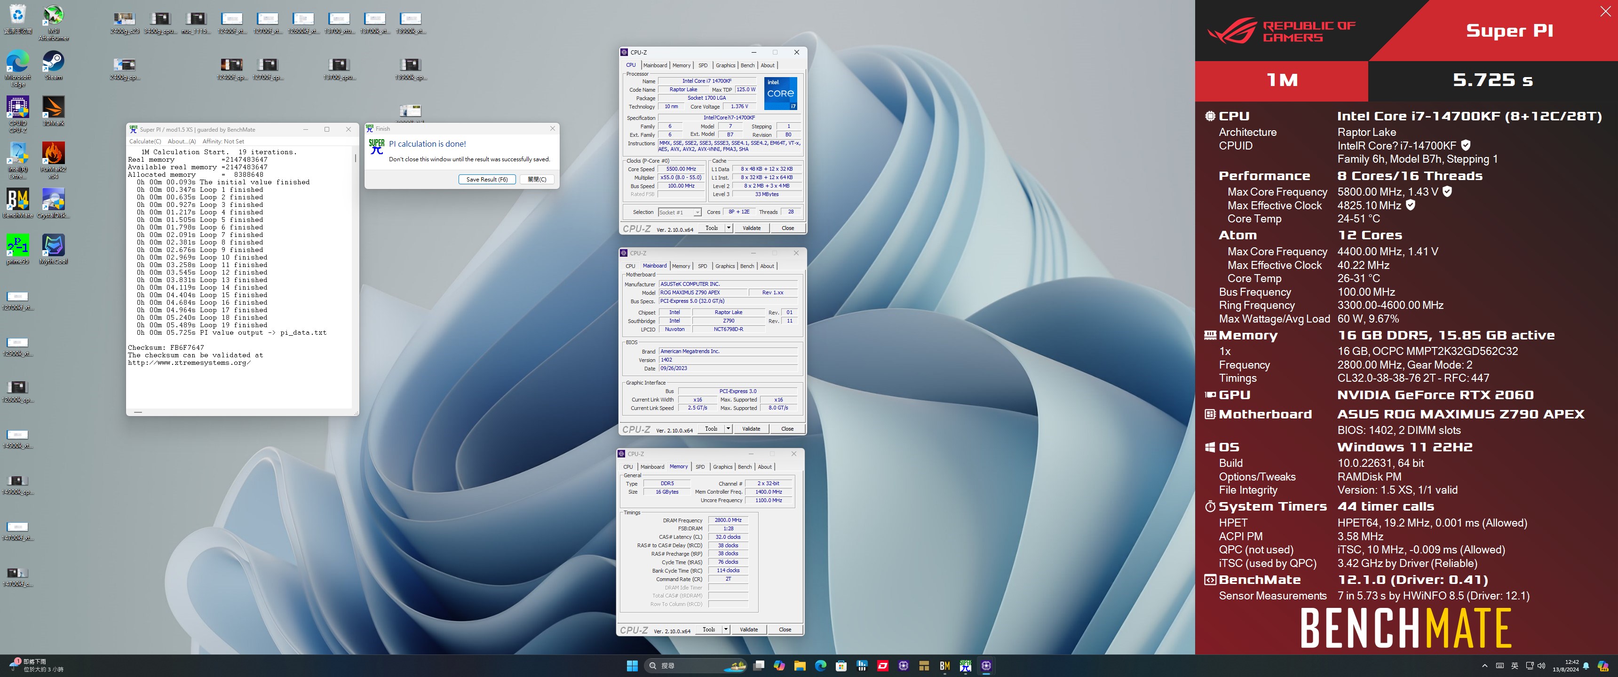This screenshot has height=677, width=1618.
Task: Open notifications bell in system tray
Action: click(x=1586, y=666)
